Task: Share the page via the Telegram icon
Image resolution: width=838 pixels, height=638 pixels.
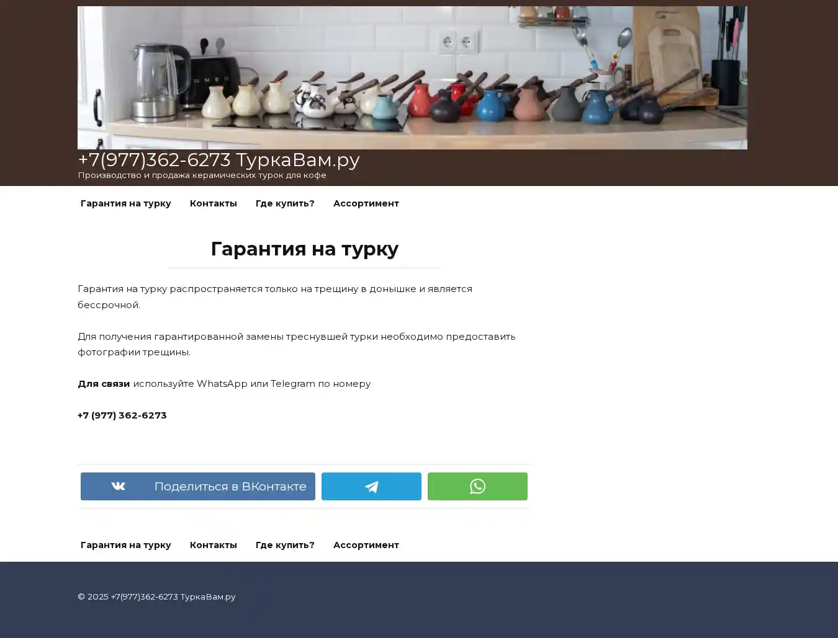Action: [371, 486]
